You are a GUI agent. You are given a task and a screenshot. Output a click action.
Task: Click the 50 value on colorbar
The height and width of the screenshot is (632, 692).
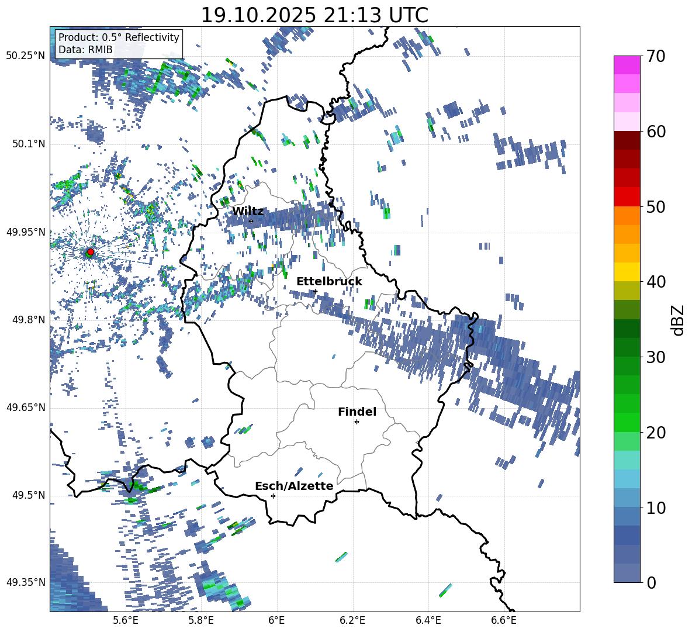coord(656,207)
